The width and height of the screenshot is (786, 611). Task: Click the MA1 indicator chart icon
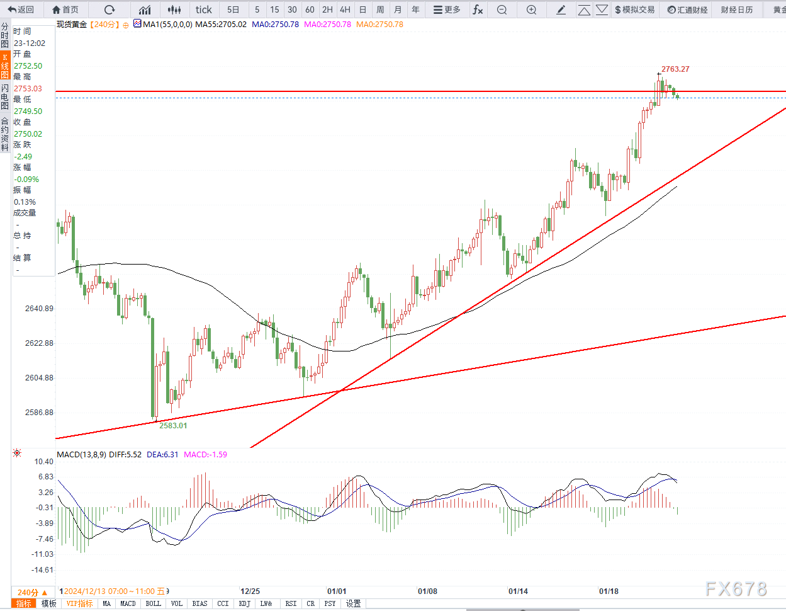(137, 24)
